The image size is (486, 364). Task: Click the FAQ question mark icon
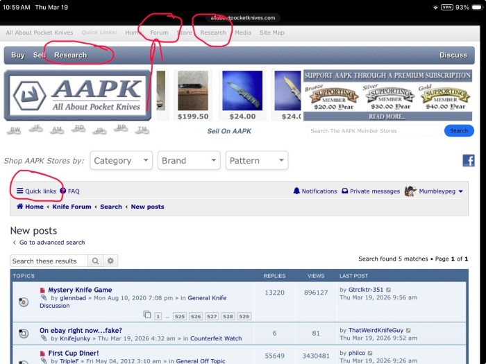63,191
